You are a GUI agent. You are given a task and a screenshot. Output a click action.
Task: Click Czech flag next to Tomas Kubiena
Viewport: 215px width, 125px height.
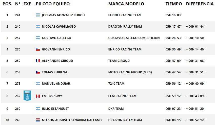click(x=38, y=72)
